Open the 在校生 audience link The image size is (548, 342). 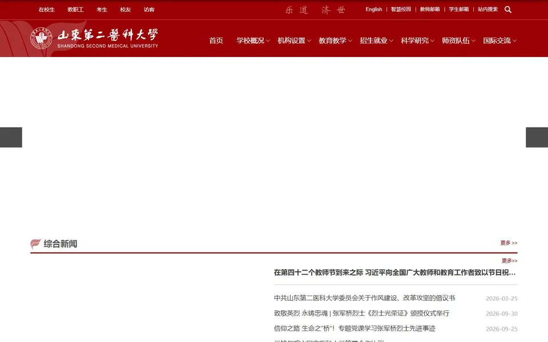pyautogui.click(x=47, y=10)
